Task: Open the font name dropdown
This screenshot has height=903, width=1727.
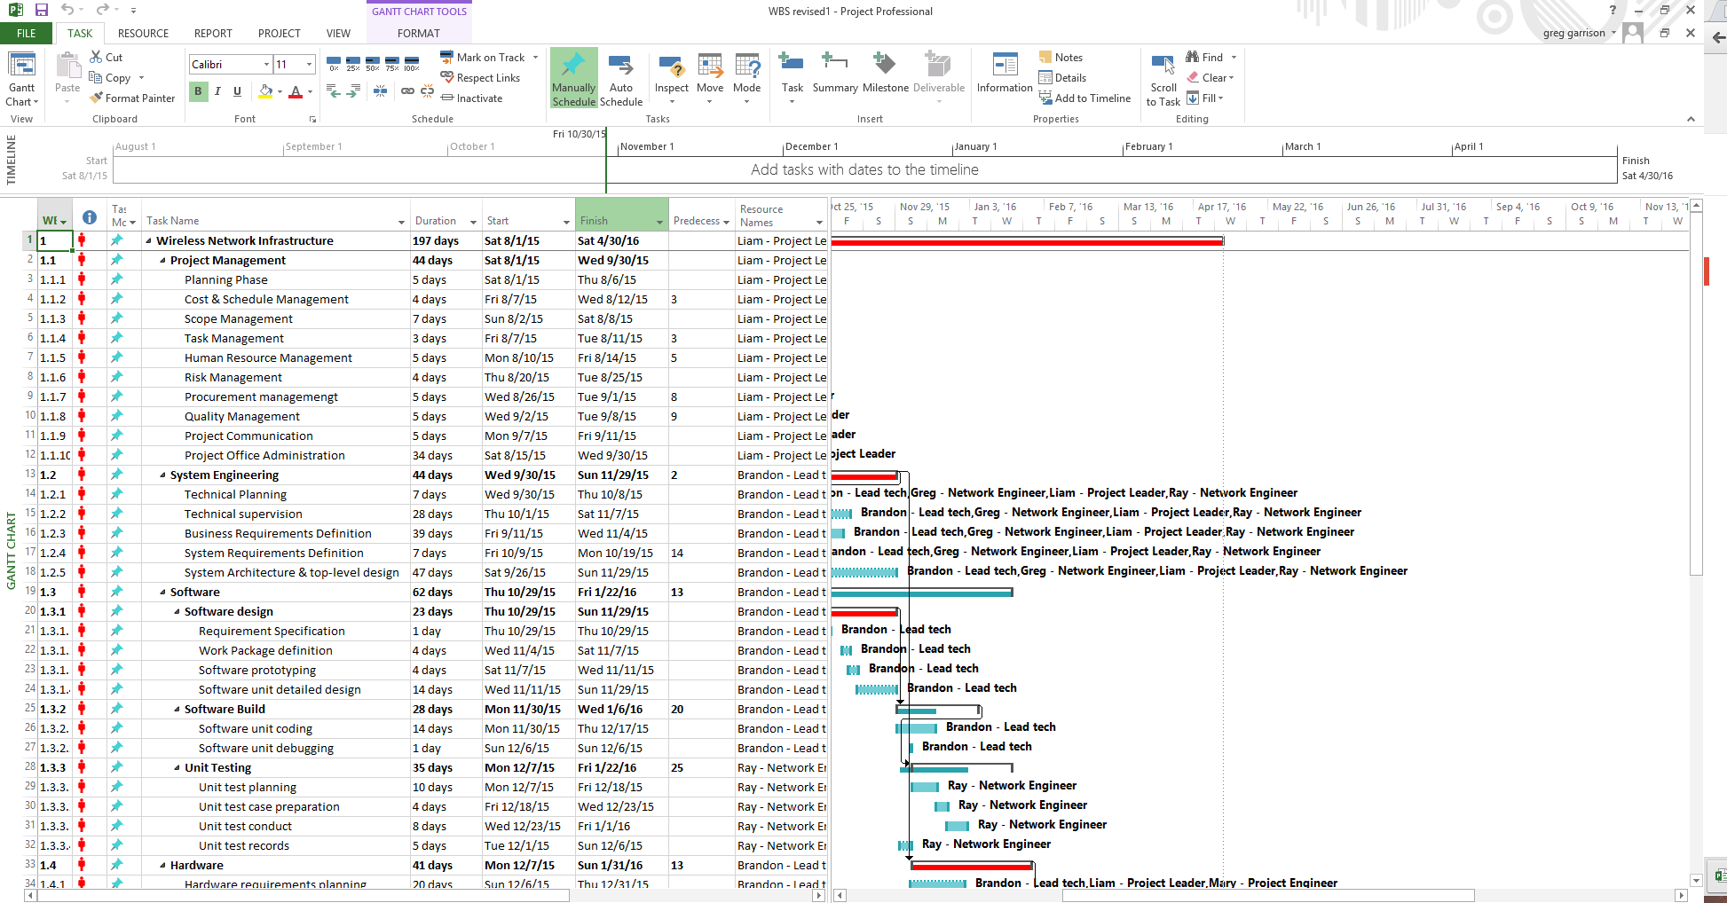Action: (266, 64)
